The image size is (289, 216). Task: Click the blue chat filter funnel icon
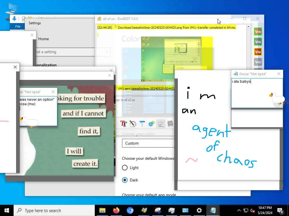pyautogui.click(x=142, y=124)
